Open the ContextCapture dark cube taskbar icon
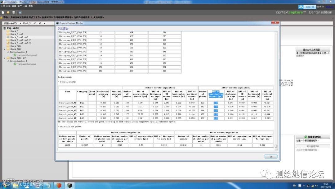335x189 pixels. point(69,185)
